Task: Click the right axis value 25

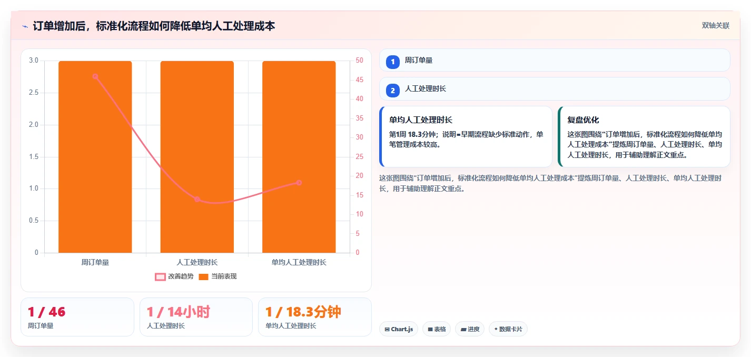Action: [x=359, y=157]
